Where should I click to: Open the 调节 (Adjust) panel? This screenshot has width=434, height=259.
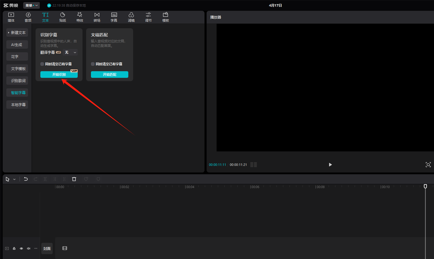pos(149,17)
